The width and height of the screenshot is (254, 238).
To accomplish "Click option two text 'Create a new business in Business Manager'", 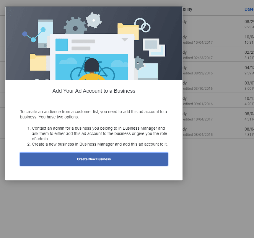I will pos(100,144).
